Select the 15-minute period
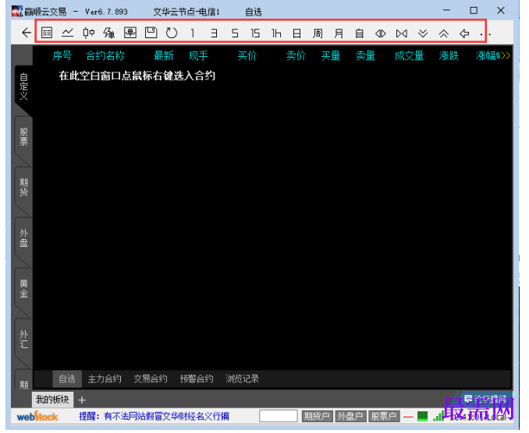 coord(255,33)
